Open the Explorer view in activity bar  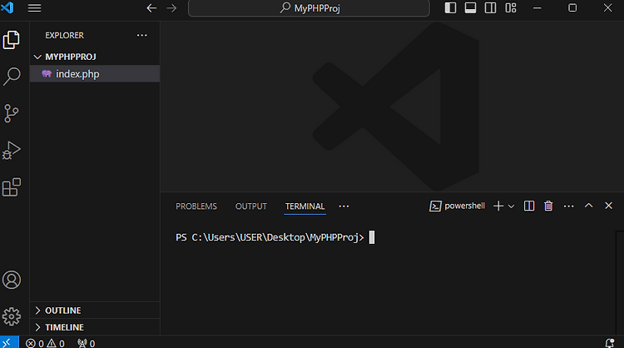[x=11, y=40]
